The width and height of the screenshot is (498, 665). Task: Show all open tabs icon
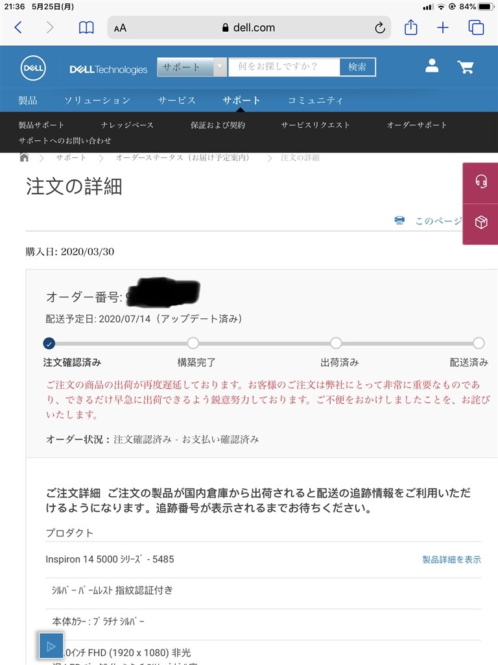(x=476, y=27)
